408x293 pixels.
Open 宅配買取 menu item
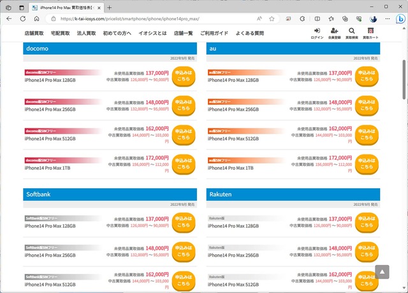(x=61, y=33)
